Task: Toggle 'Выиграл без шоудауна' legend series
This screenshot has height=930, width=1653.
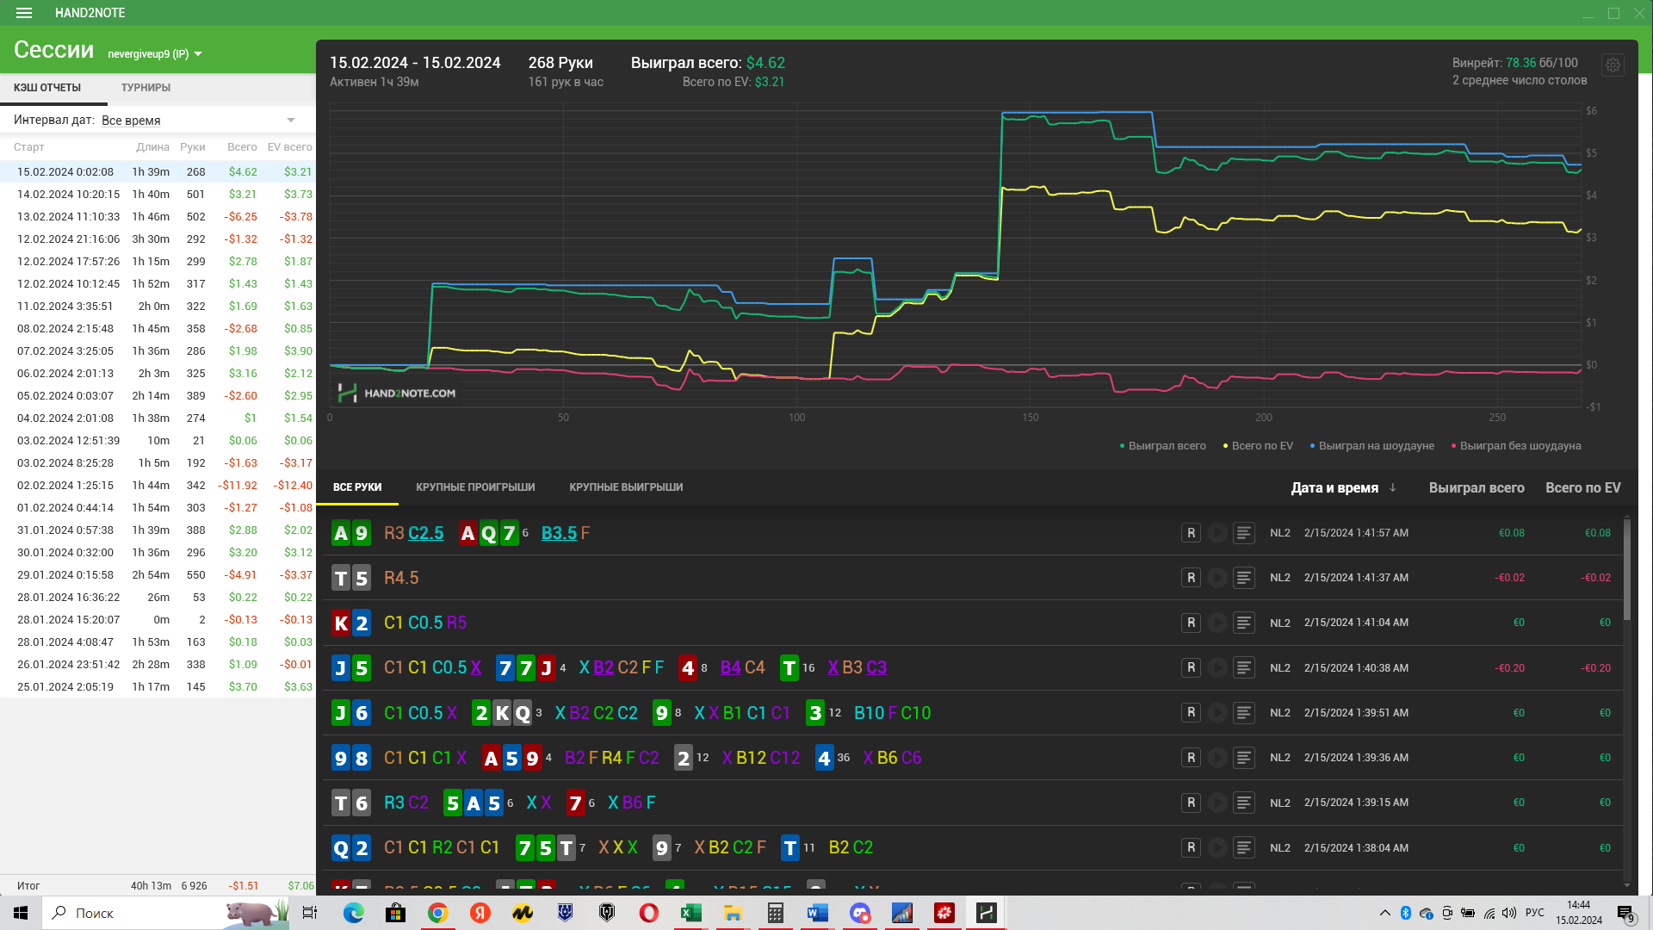Action: pos(1516,446)
